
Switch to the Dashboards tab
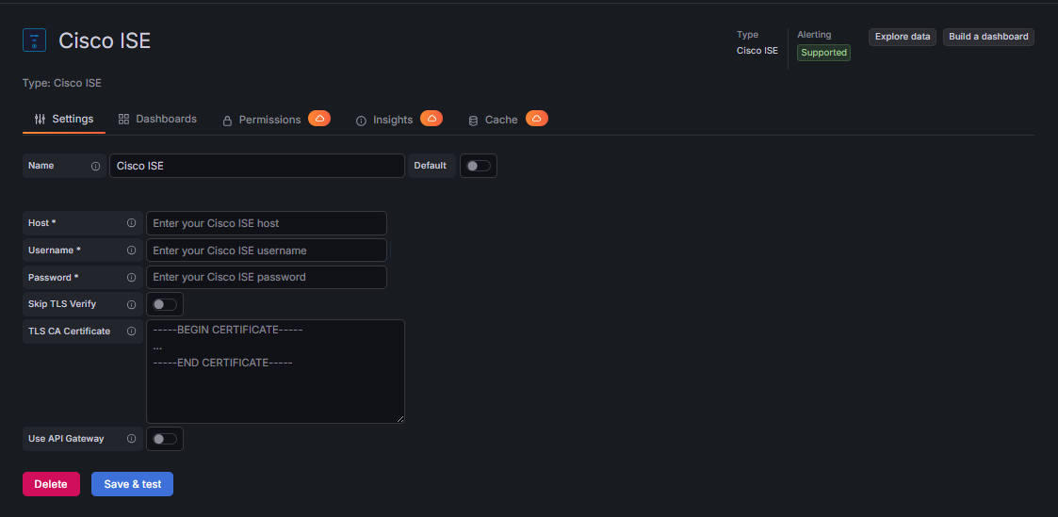pyautogui.click(x=157, y=120)
